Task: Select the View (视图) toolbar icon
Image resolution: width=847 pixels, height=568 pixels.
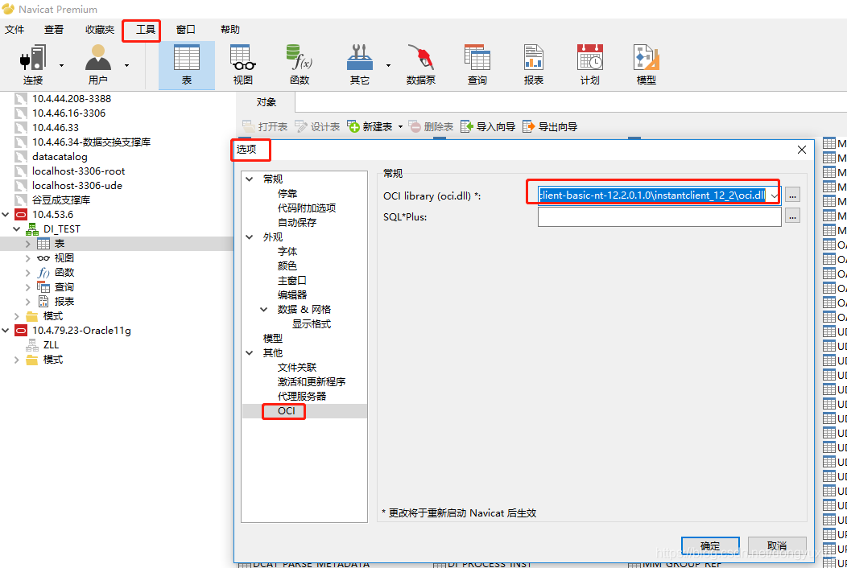Action: [242, 58]
